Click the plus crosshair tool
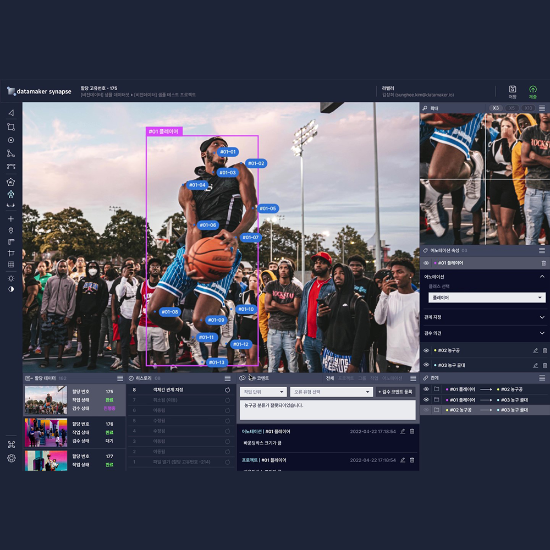This screenshot has width=550, height=550. tap(11, 219)
